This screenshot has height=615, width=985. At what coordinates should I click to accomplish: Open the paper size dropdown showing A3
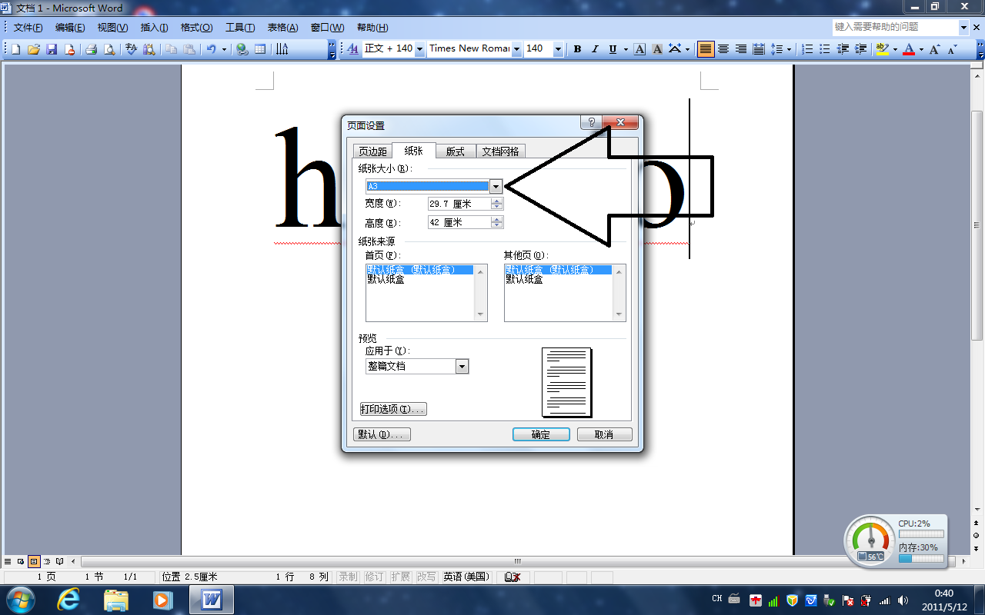[496, 186]
